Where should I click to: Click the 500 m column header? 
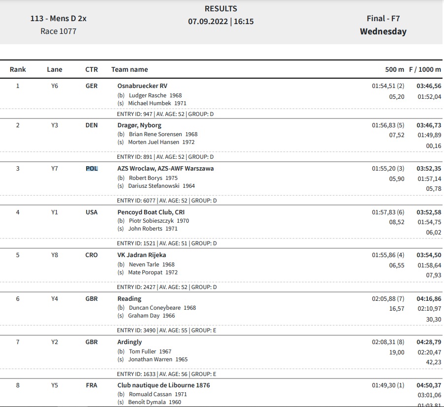click(394, 70)
